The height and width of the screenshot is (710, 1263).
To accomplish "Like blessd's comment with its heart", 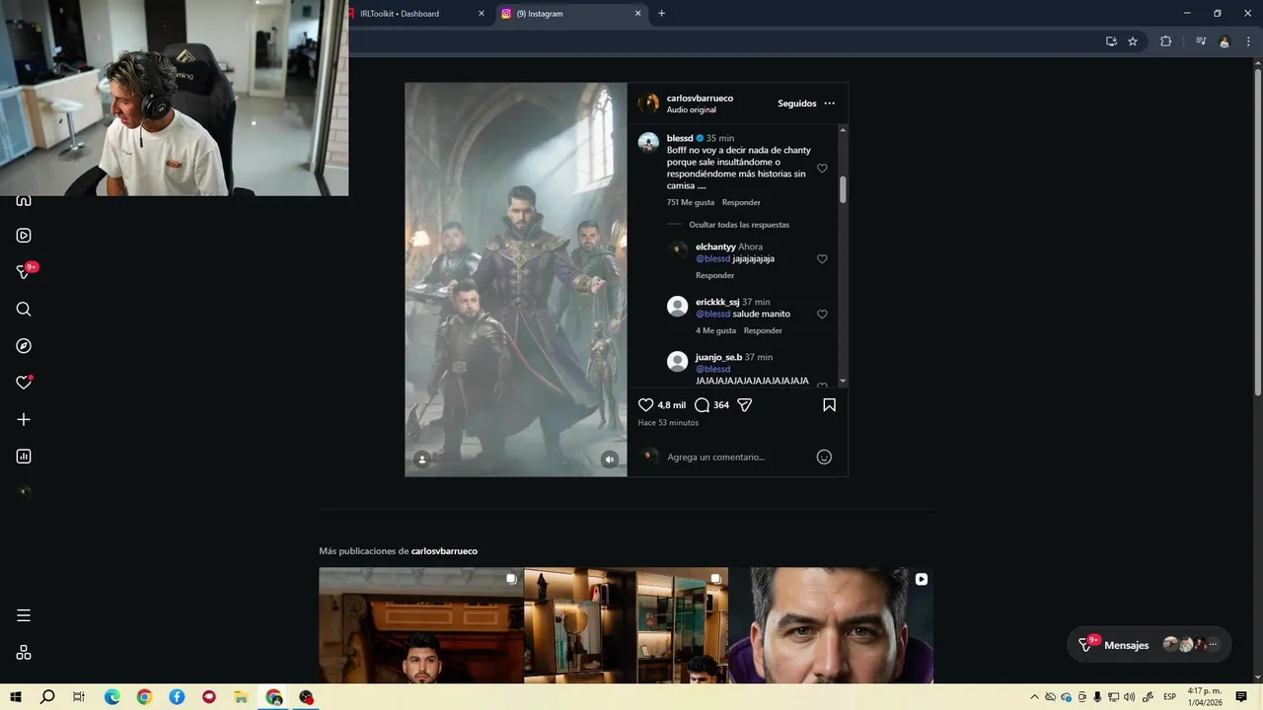I will click(822, 169).
